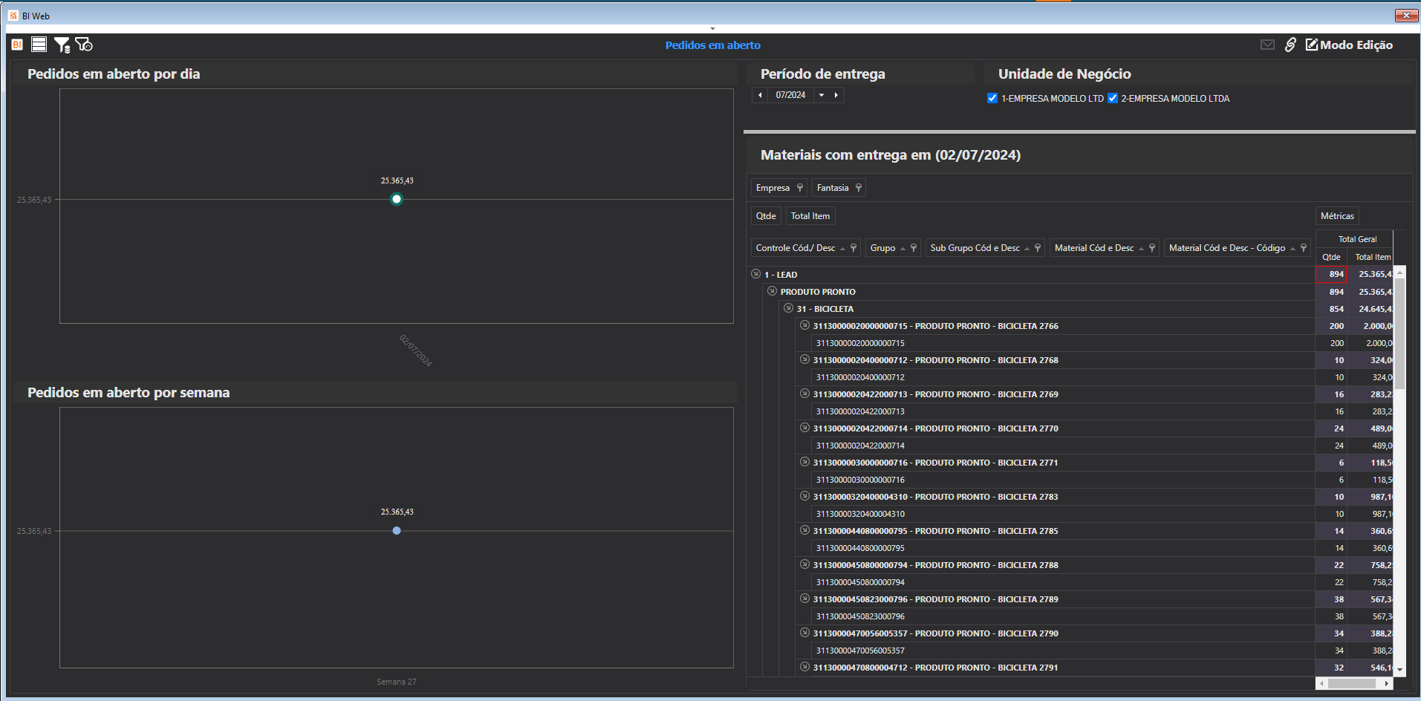Image resolution: width=1421 pixels, height=701 pixels.
Task: Uncheck 1-EMPRESA MODELO LTD checkbox
Action: [x=992, y=98]
